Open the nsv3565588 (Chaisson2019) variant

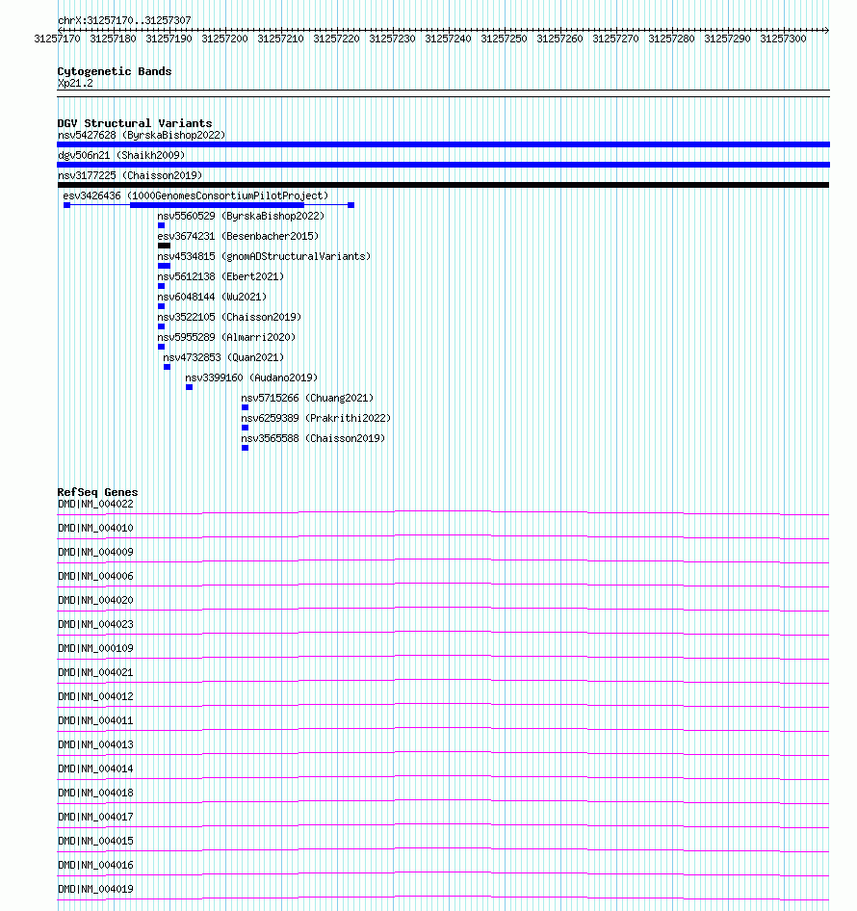tap(313, 439)
